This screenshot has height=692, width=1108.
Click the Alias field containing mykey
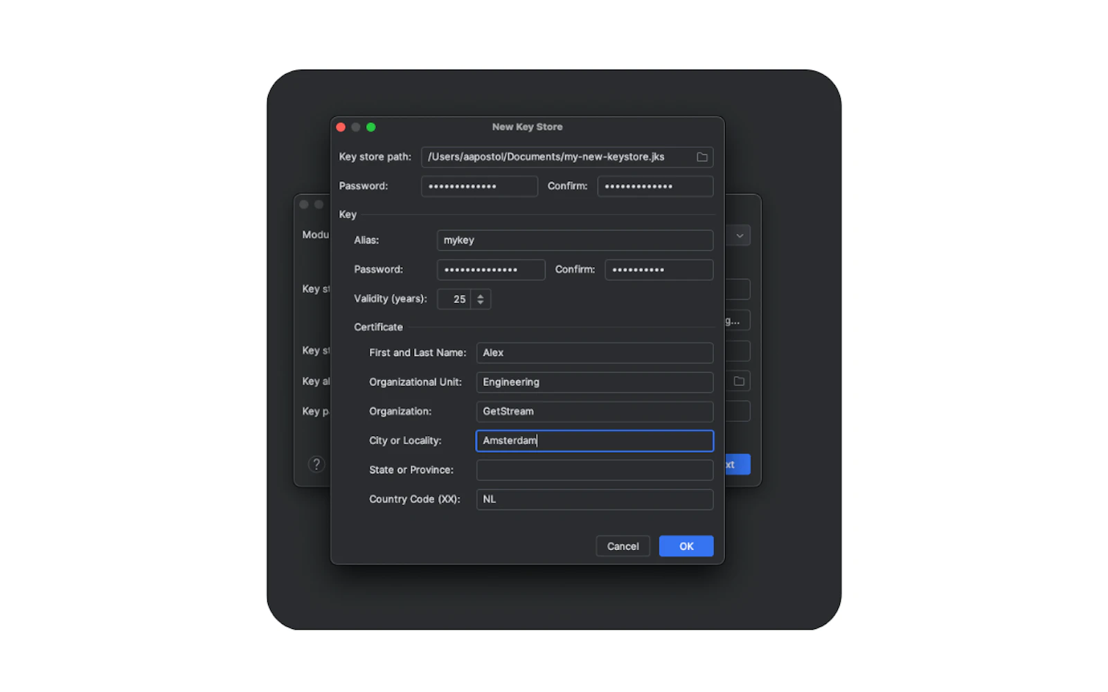[x=575, y=240]
